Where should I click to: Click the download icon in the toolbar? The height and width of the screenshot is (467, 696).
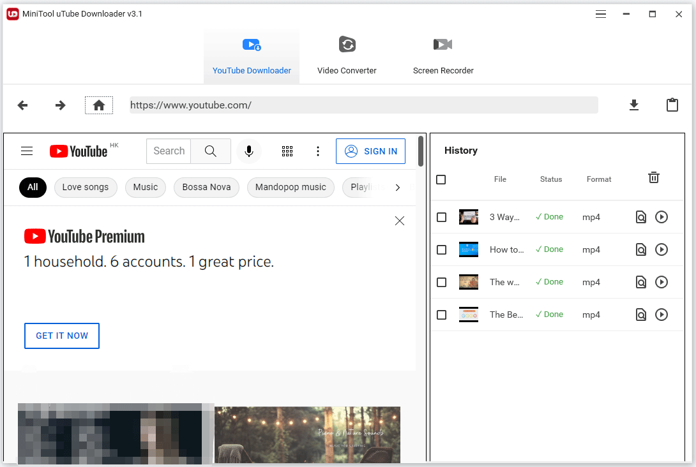click(x=633, y=105)
